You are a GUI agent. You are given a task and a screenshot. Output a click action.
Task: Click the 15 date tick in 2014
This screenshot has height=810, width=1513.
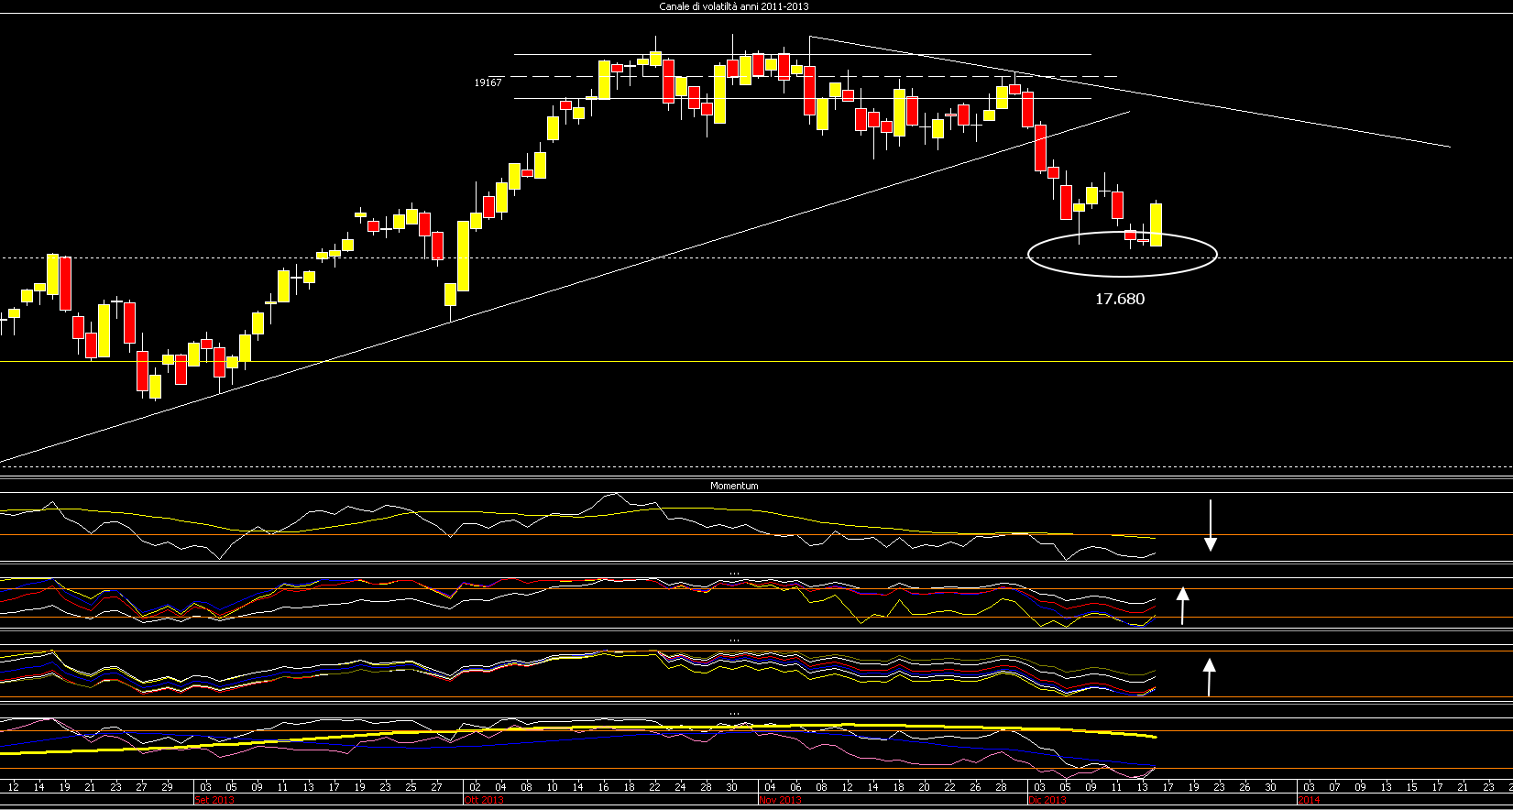coord(1411,787)
